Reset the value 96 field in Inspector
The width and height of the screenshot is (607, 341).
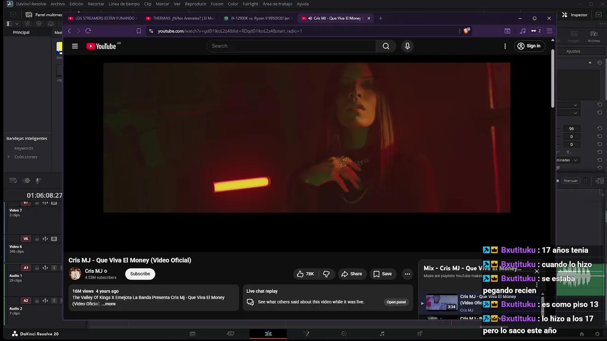point(600,128)
